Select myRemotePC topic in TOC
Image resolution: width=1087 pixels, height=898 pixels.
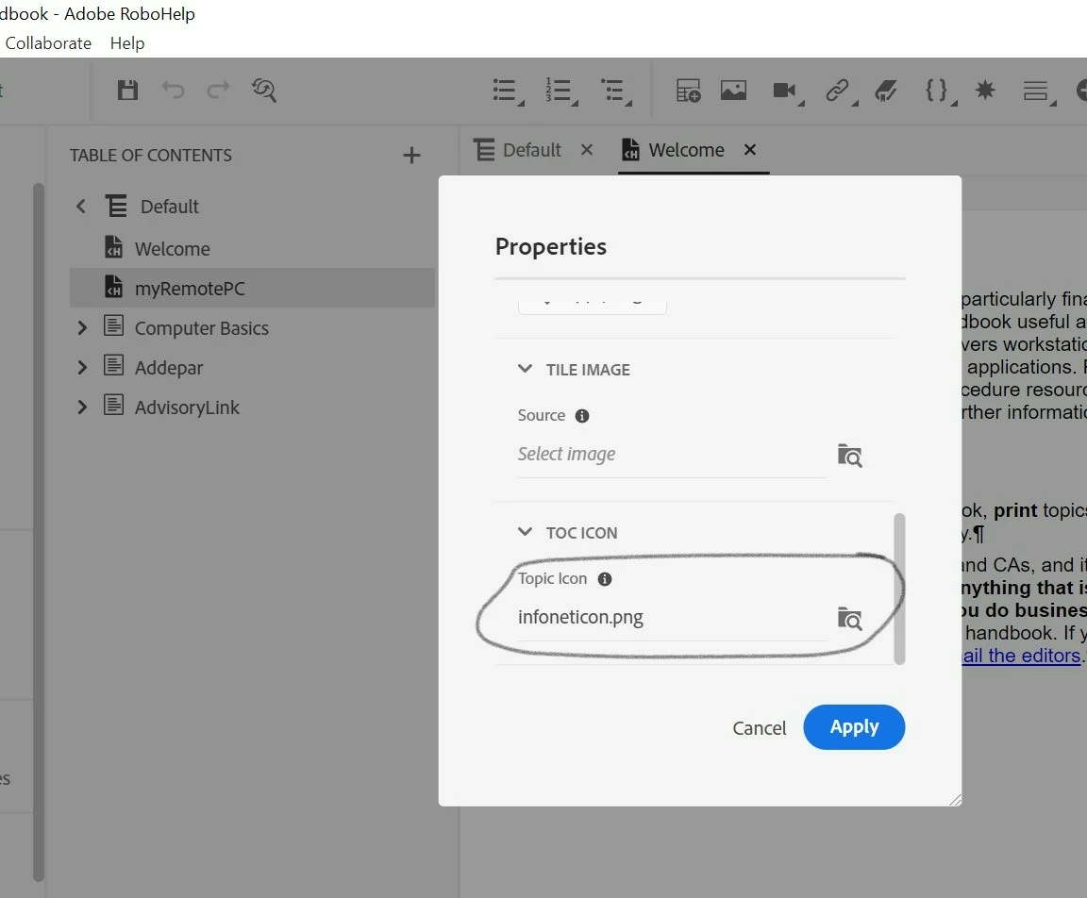pos(252,288)
